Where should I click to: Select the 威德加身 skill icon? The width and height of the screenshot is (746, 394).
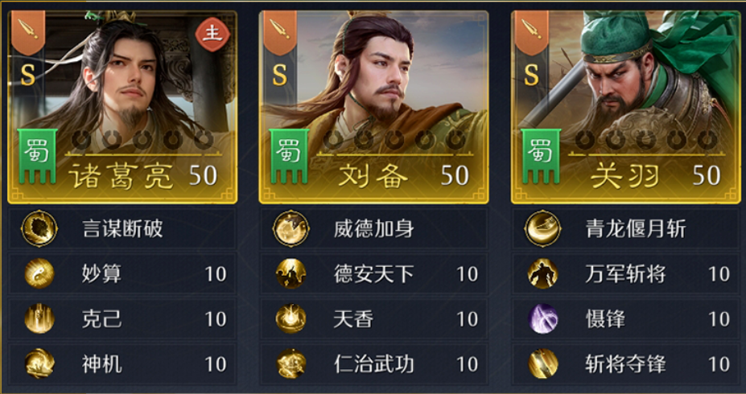(291, 229)
